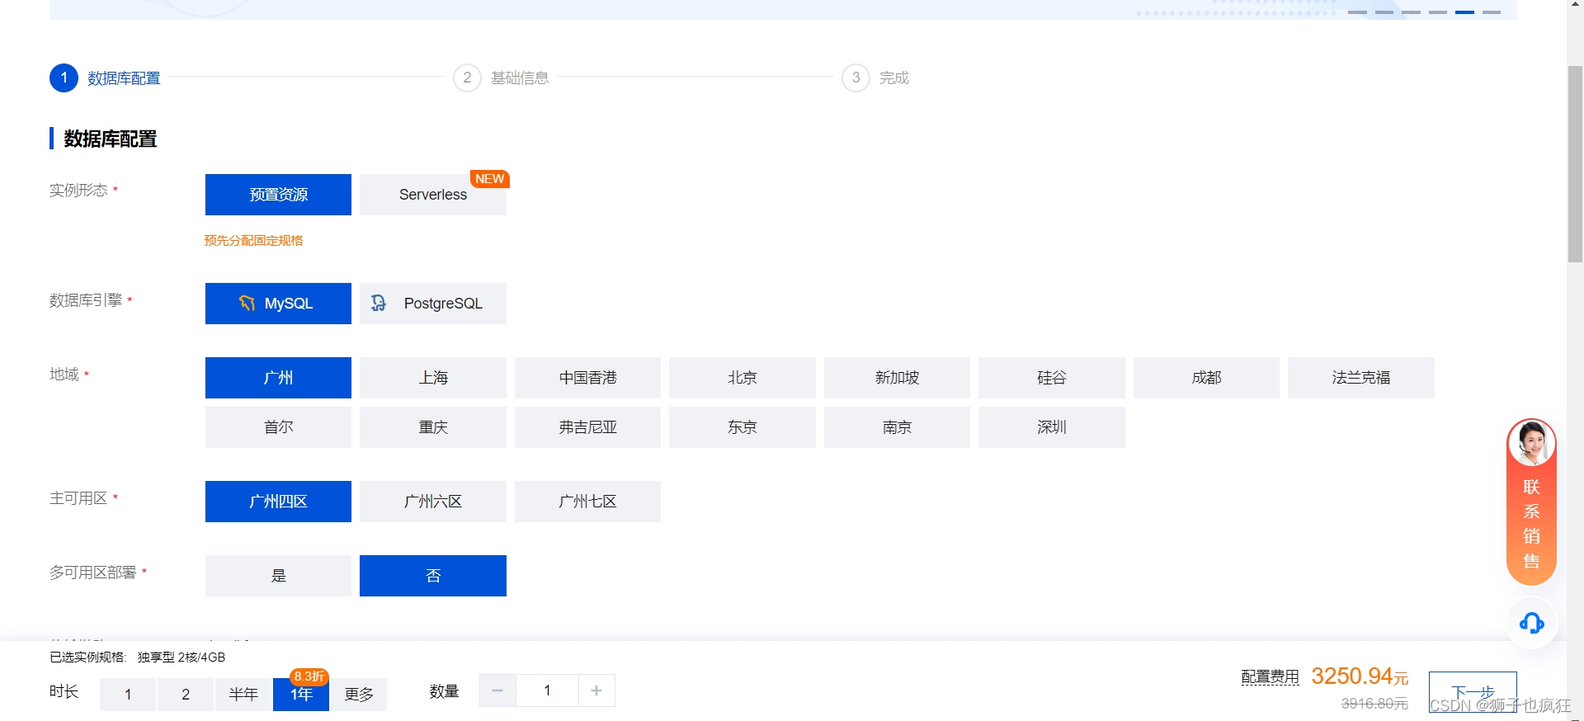Choose PostgreSQL database engine

[433, 304]
